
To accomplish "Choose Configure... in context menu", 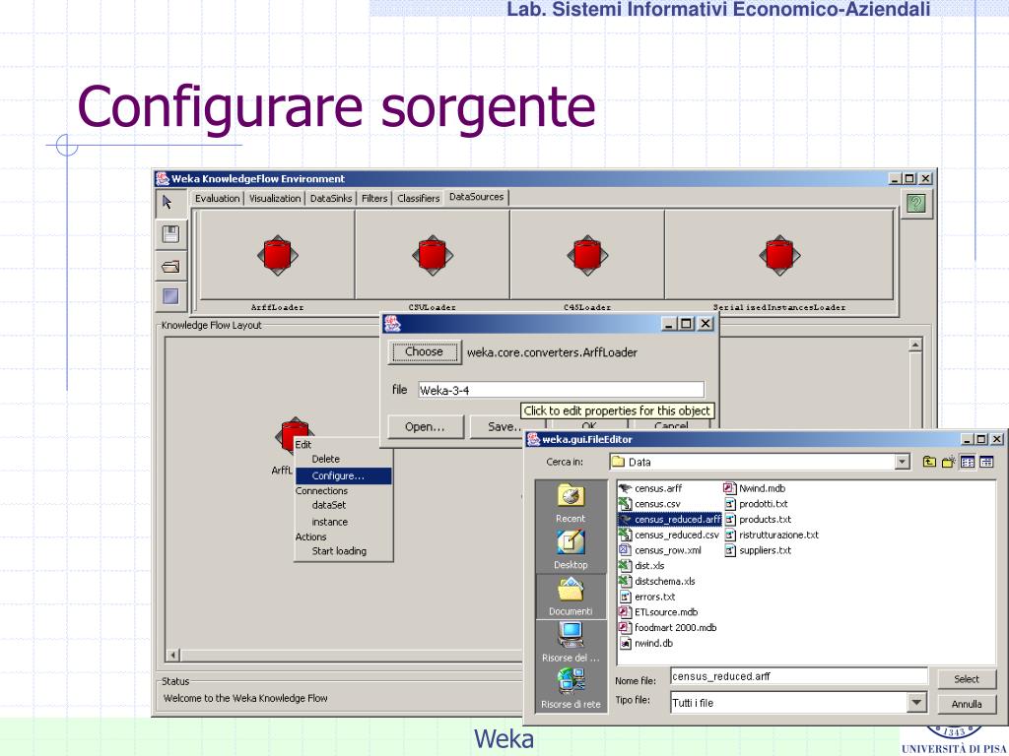I will (x=344, y=475).
